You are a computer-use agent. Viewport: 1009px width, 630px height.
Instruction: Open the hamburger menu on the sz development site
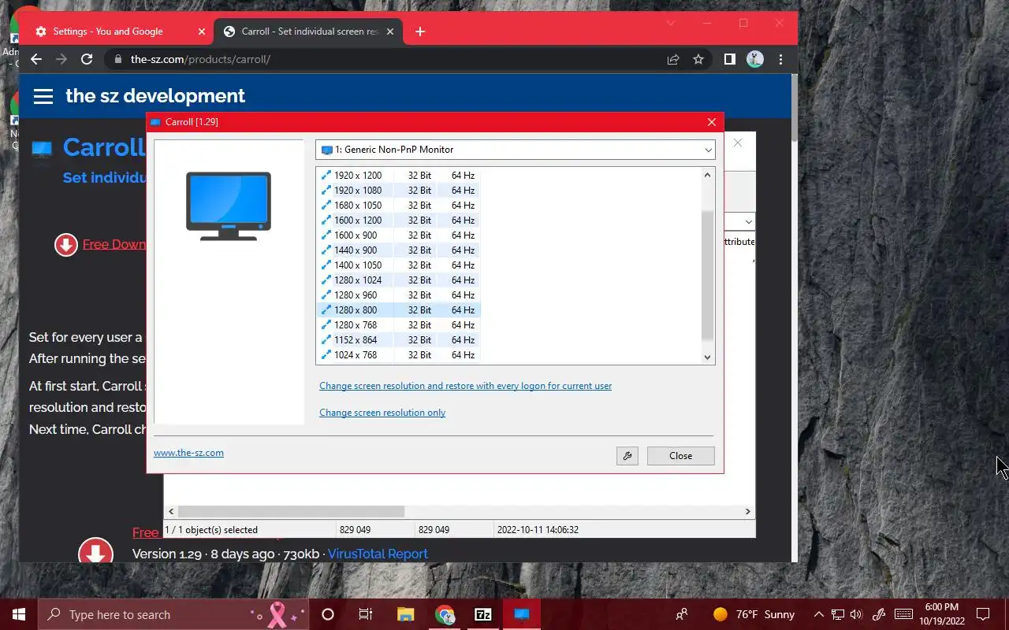tap(43, 96)
